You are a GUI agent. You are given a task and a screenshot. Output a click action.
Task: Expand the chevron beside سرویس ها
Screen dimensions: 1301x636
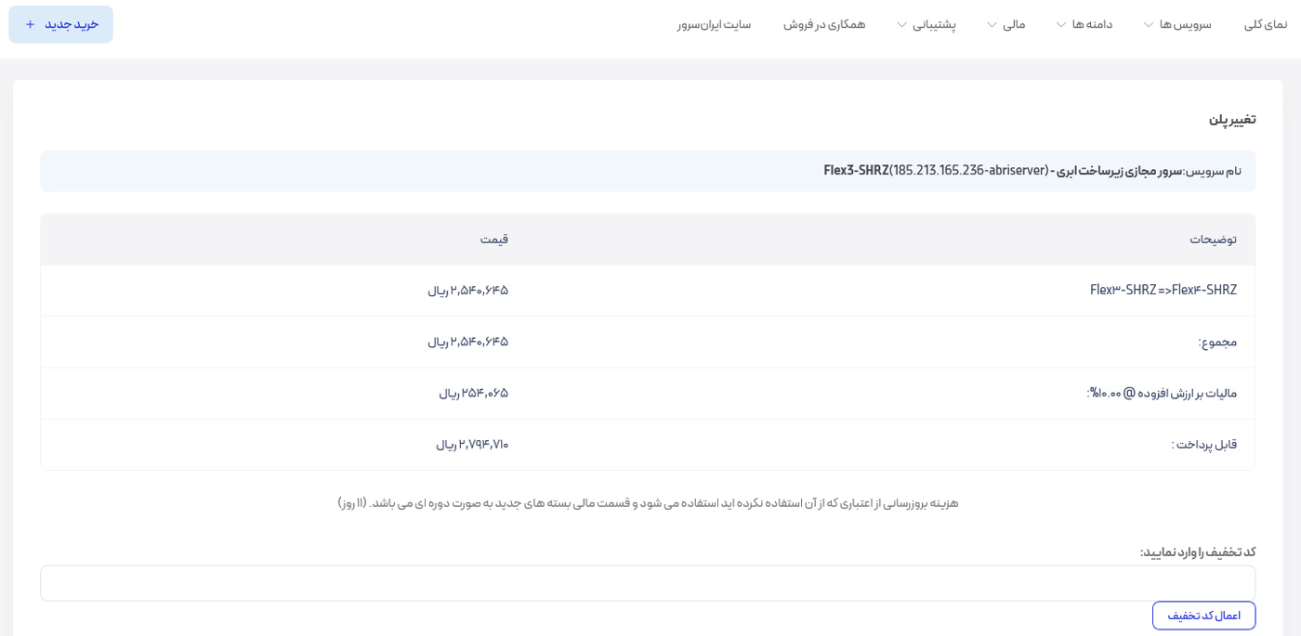point(1149,25)
